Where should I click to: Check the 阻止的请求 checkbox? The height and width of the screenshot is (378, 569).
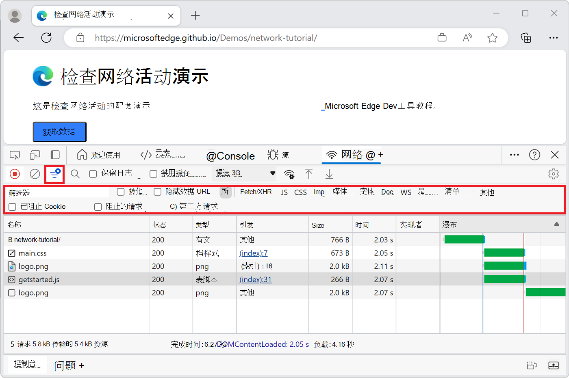click(98, 207)
